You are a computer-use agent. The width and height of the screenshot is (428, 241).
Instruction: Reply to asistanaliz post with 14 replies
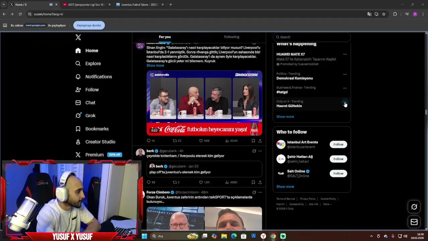(x=151, y=141)
